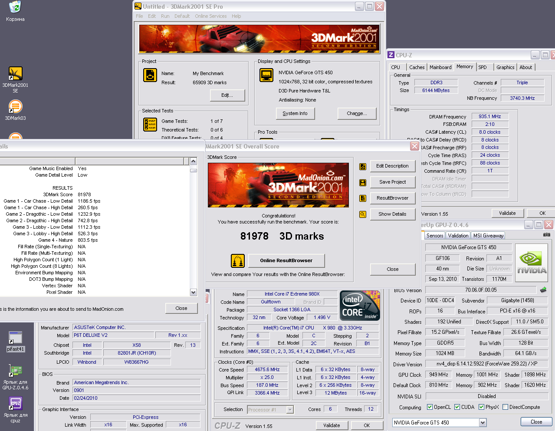
Task: Click the Save Project button
Action: [x=392, y=182]
